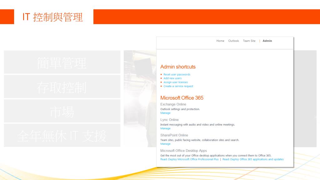Click the Exchange Online section title
The width and height of the screenshot is (320, 180).
click(173, 104)
